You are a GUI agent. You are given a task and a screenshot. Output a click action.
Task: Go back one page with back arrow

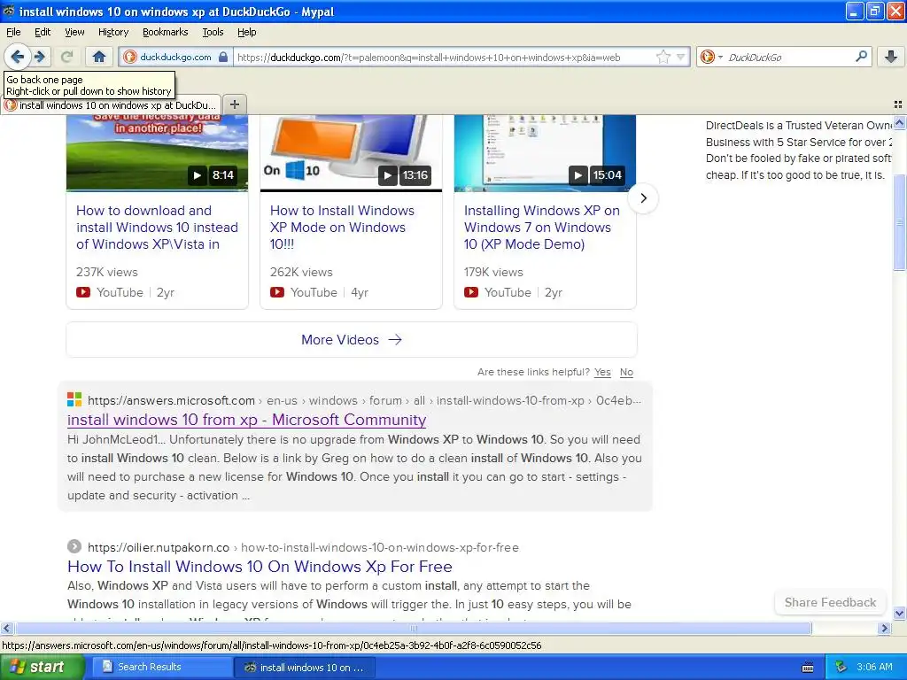tap(17, 57)
